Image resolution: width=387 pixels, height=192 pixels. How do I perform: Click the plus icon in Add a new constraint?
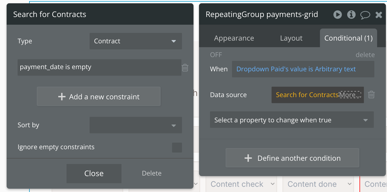(x=62, y=97)
